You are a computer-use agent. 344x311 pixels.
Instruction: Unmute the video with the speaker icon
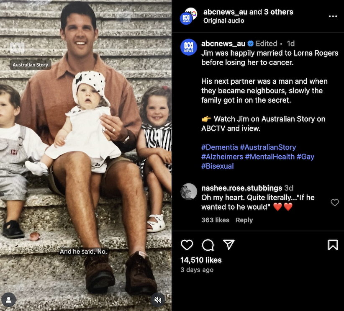pos(157,300)
